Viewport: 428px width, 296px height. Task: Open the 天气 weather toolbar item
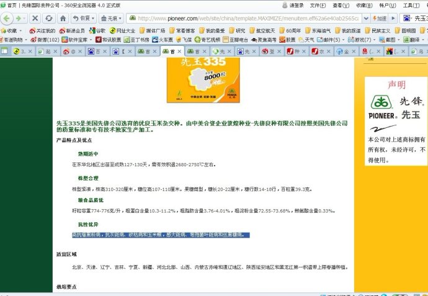(x=306, y=40)
